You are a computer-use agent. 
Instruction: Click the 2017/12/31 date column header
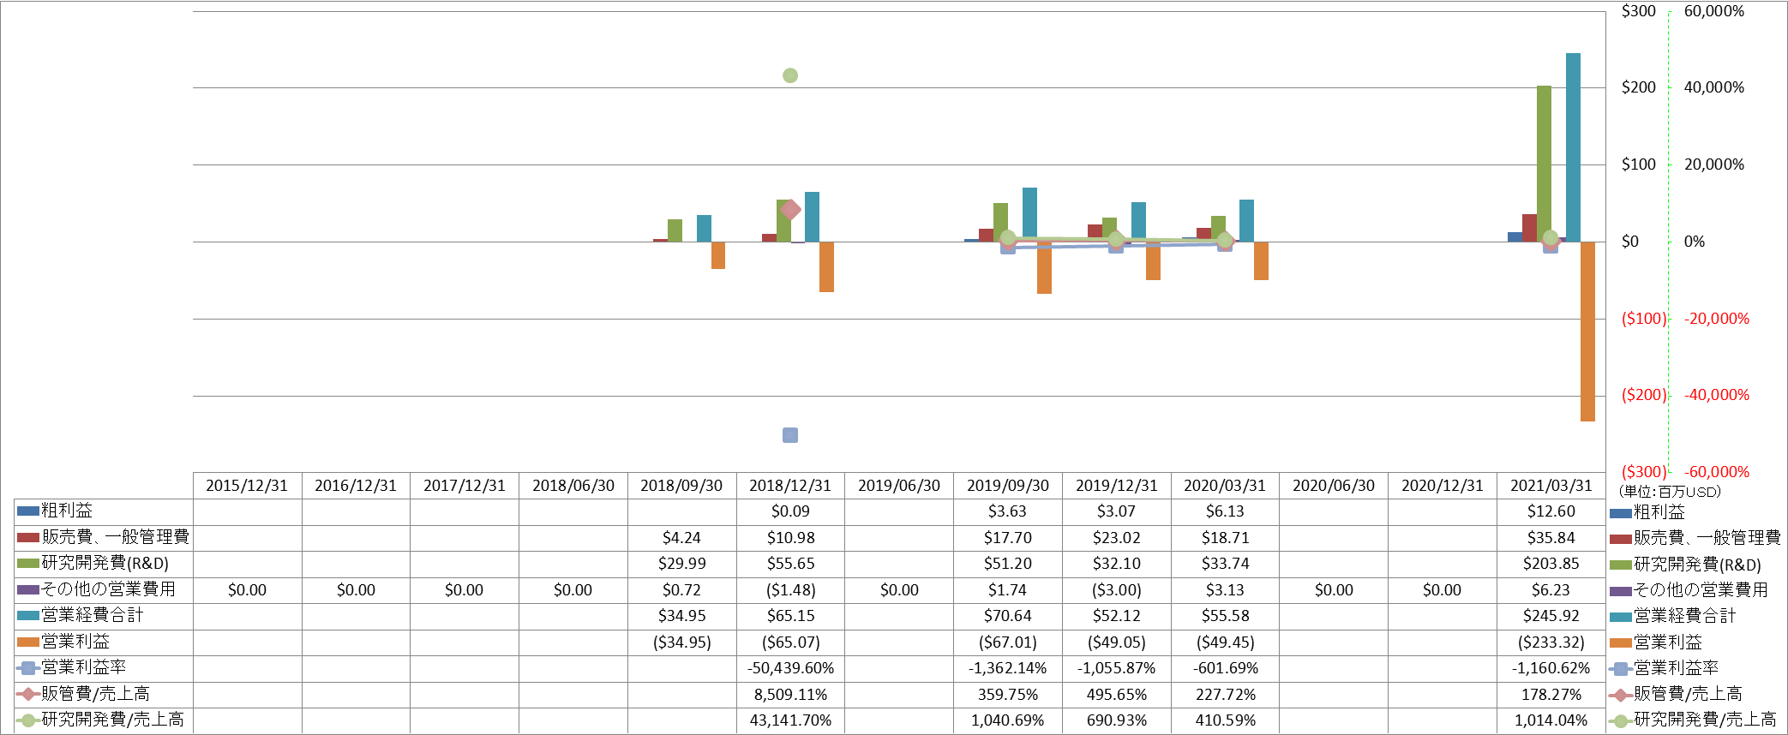point(465,486)
